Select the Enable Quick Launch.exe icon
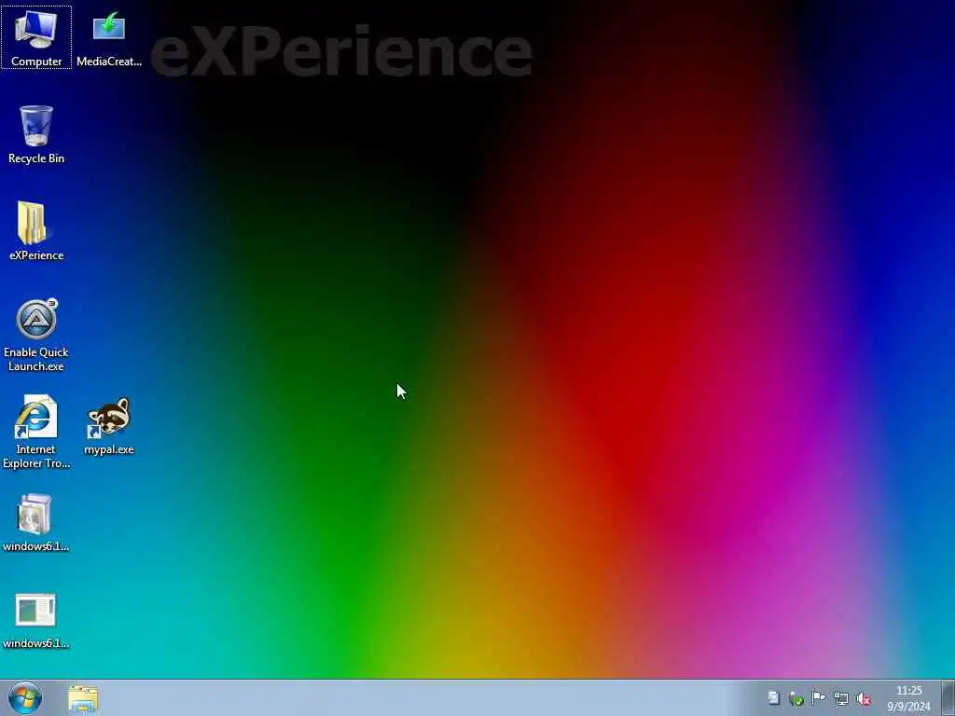This screenshot has height=716, width=955. click(x=36, y=335)
